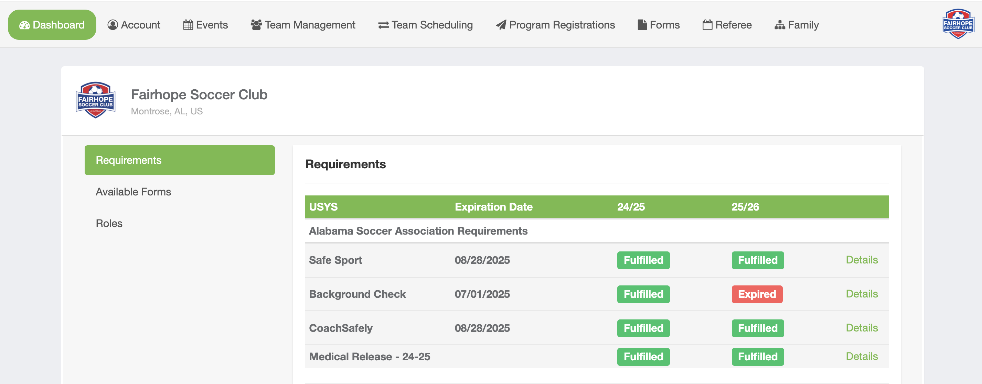
Task: Click the Account user circle icon
Action: [x=113, y=25]
